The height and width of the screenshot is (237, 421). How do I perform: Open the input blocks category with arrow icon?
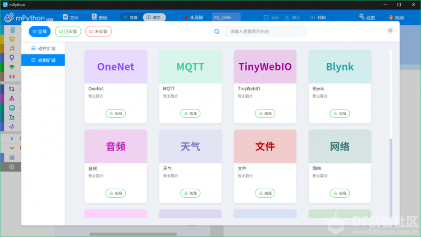(x=12, y=30)
